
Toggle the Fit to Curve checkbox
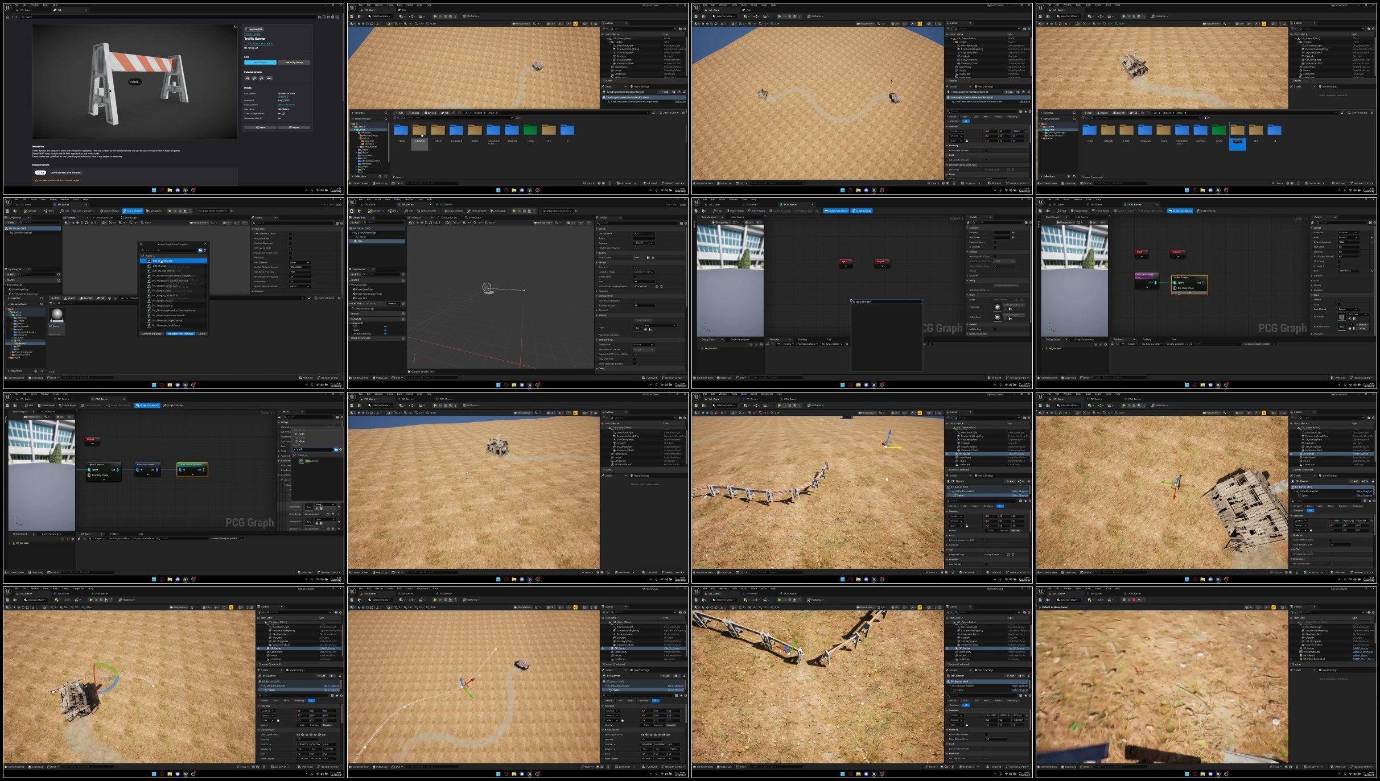point(1339,261)
